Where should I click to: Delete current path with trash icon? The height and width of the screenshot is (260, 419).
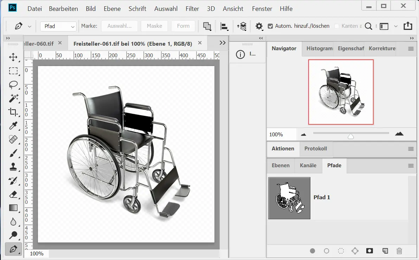click(399, 251)
